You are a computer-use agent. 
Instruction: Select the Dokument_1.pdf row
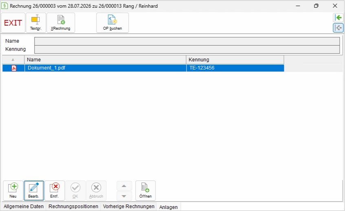pyautogui.click(x=143, y=68)
